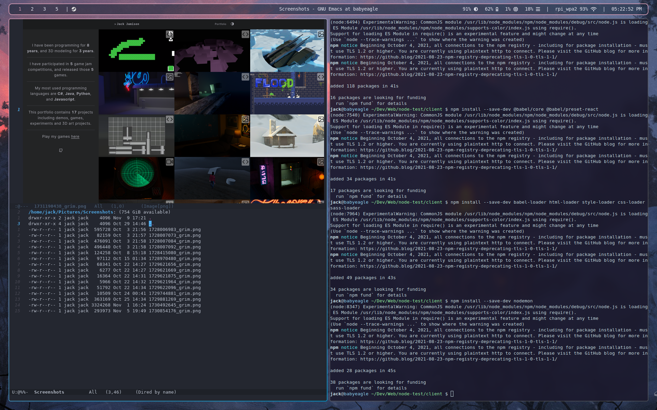Click the upload icon on the snake game thumbnail

[x=170, y=39]
